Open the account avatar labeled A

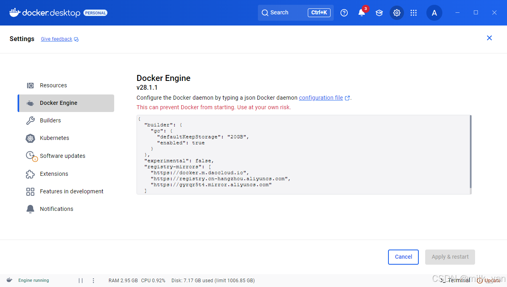(x=434, y=13)
